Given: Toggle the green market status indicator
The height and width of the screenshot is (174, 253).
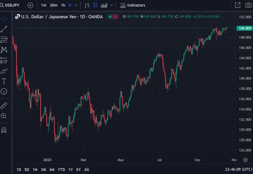Looking at the screenshot, I should pos(110,17).
